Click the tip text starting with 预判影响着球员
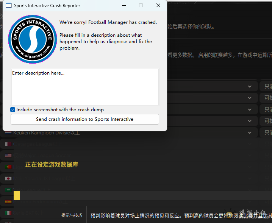Viewport: 272px width, 223px height. (x=181, y=216)
